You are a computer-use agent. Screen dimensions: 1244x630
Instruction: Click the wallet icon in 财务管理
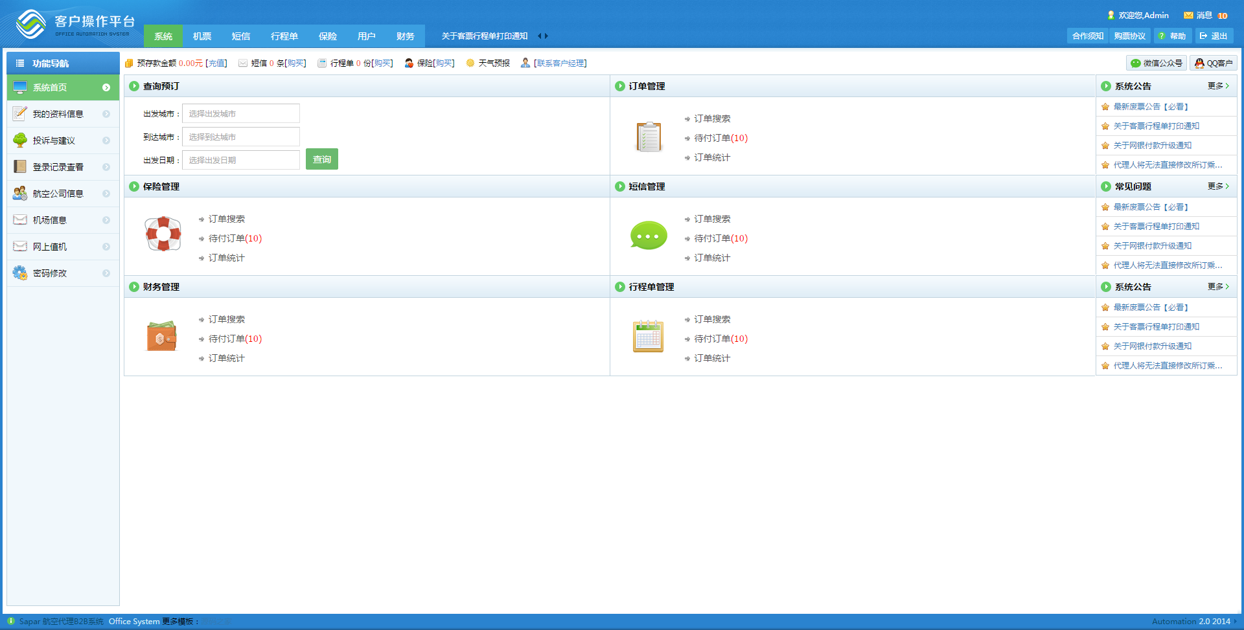162,336
